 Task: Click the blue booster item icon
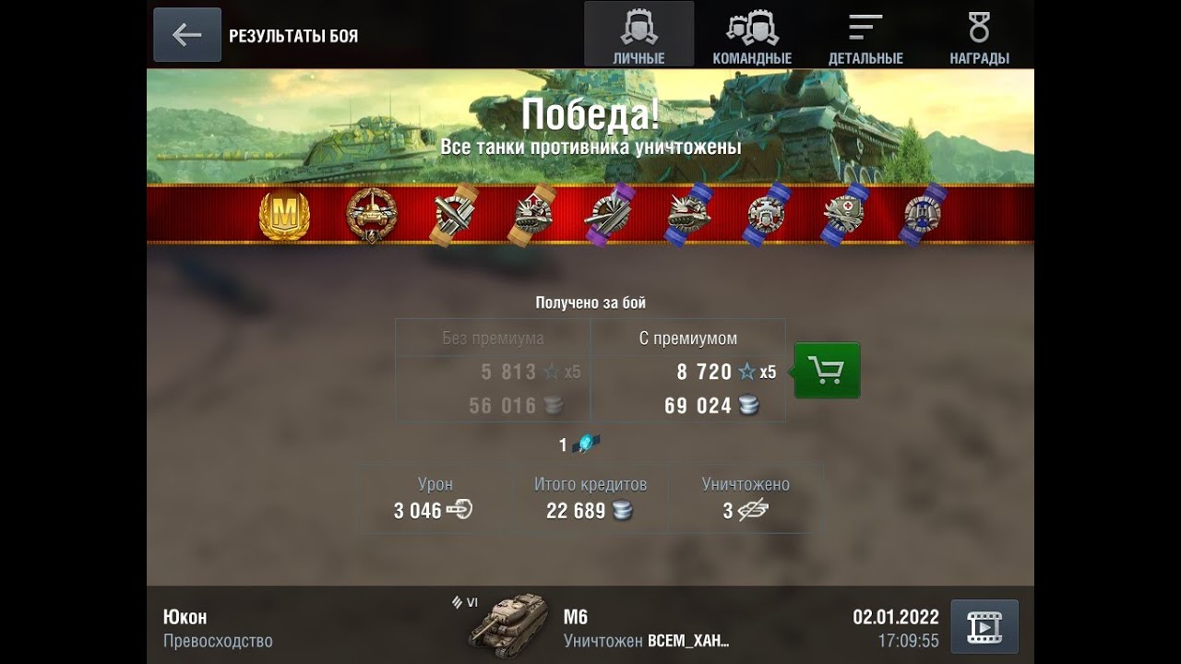pyautogui.click(x=586, y=445)
